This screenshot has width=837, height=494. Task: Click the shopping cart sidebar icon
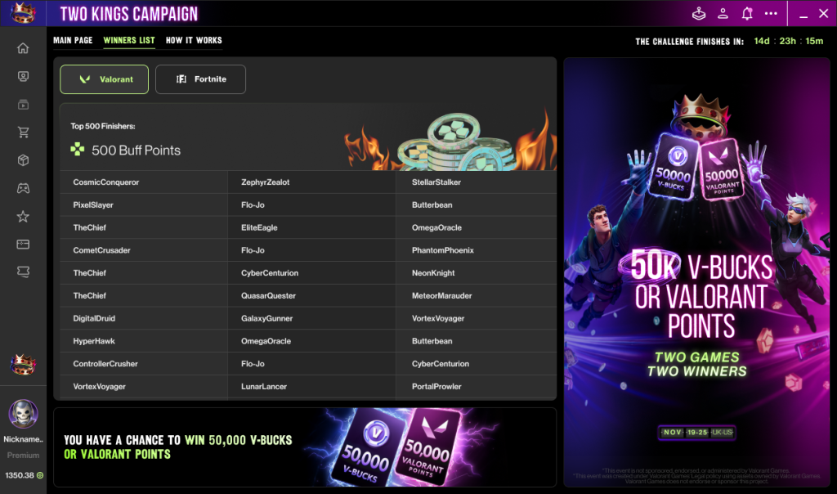(23, 132)
